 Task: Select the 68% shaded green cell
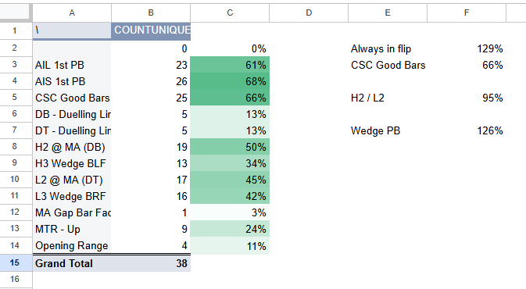tap(230, 81)
